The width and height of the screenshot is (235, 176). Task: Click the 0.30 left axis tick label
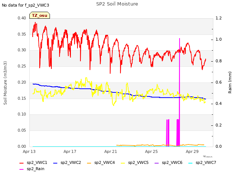pyautogui.click(x=22, y=50)
